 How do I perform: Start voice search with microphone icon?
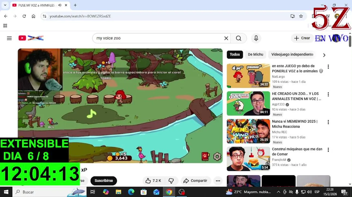click(x=256, y=38)
